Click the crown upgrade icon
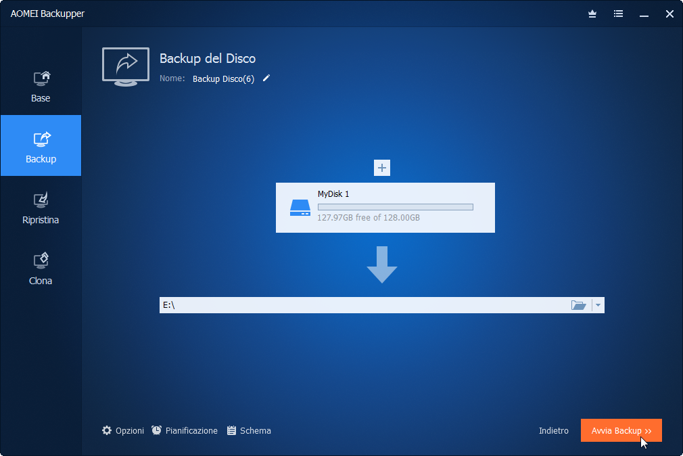This screenshot has height=456, width=683. click(x=592, y=14)
